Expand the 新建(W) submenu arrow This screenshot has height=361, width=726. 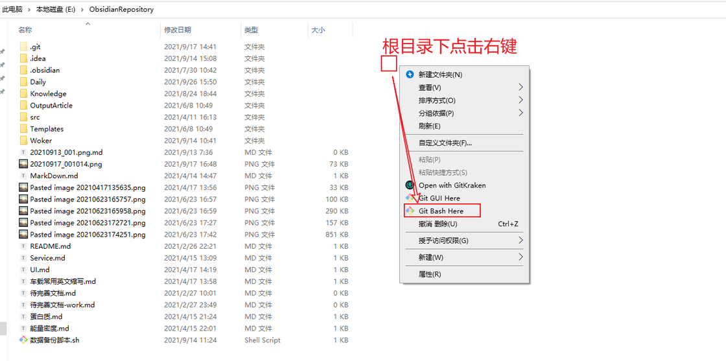[521, 257]
